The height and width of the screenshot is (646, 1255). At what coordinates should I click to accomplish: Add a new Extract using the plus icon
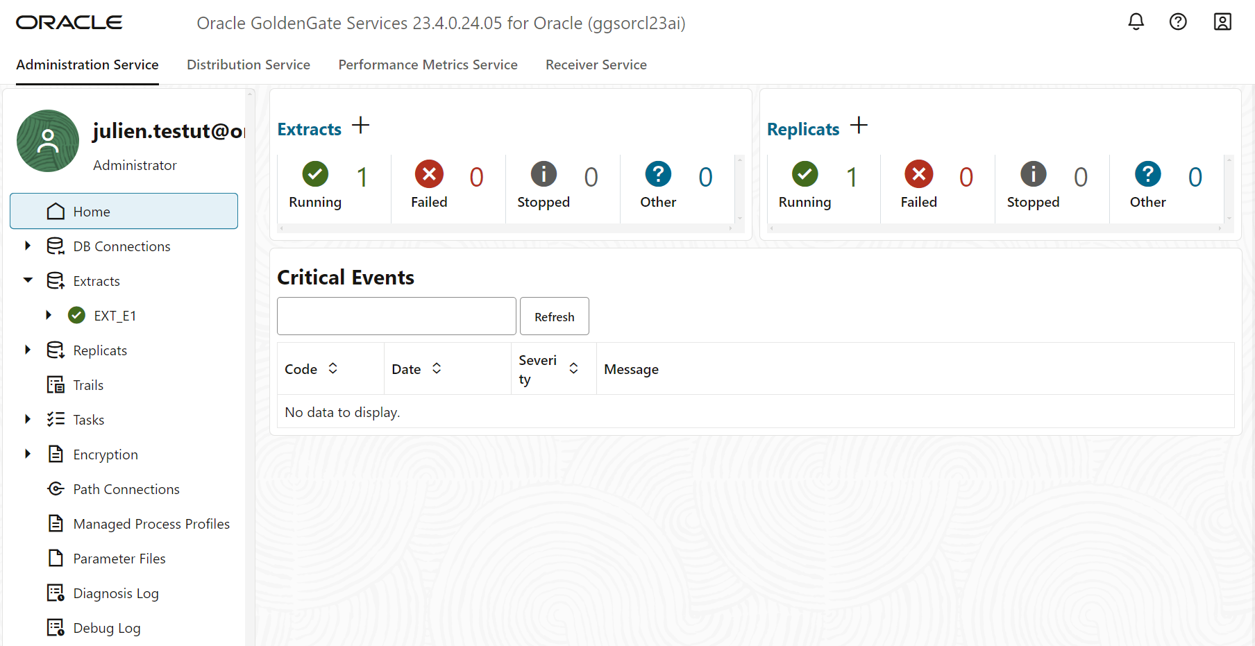point(361,126)
